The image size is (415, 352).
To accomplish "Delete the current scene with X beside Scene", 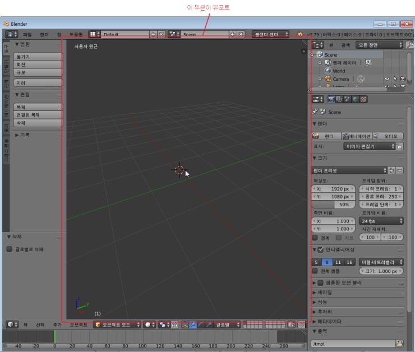I will pyautogui.click(x=241, y=34).
